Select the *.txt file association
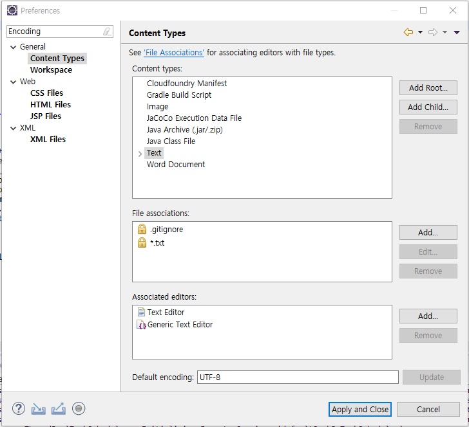469x427 pixels. [157, 243]
